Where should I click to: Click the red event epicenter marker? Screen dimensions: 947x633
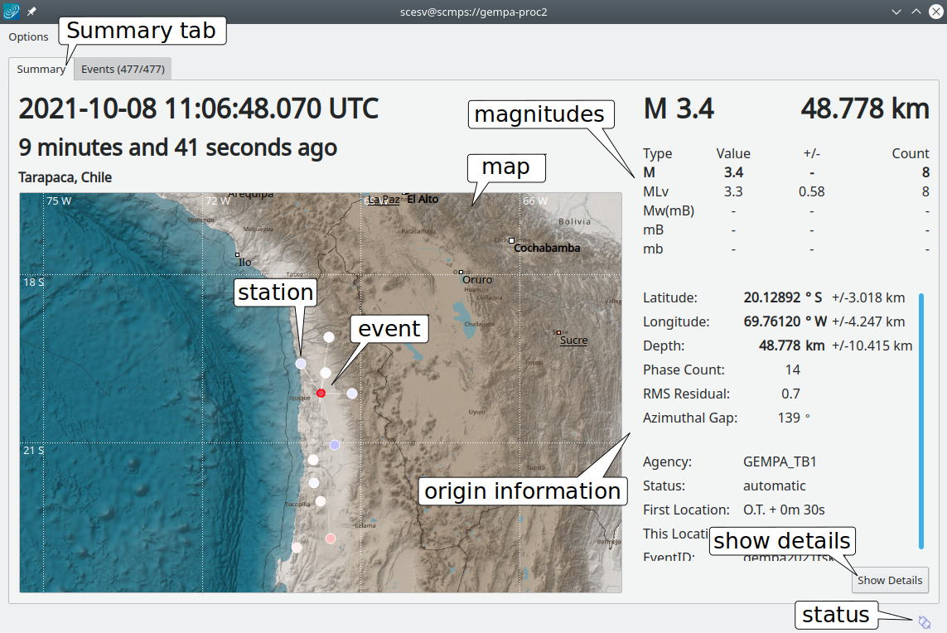[x=321, y=393]
